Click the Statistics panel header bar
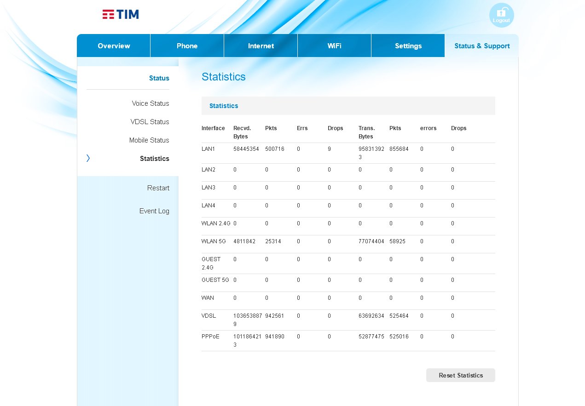 [x=348, y=106]
